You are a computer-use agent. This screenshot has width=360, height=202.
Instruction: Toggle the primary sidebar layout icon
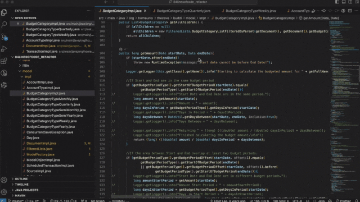pos(337,2)
